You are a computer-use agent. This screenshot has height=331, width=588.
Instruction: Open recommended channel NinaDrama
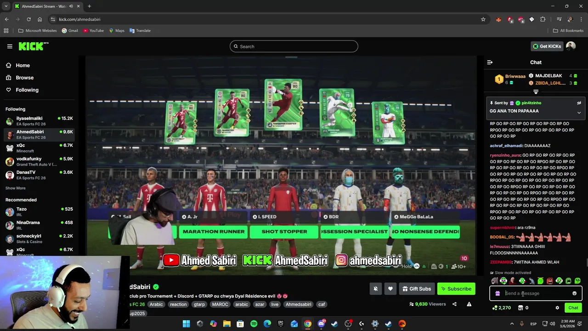point(39,225)
